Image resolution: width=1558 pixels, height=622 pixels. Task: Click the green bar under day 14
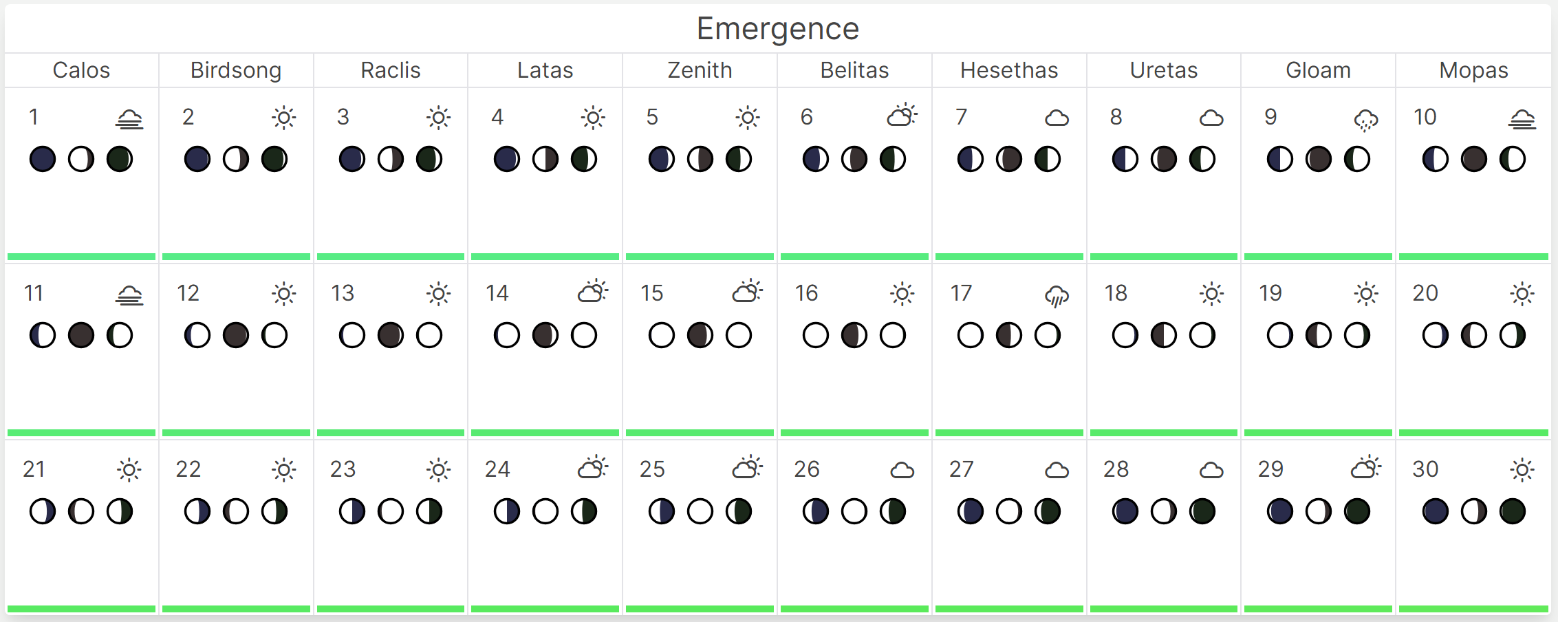pos(545,433)
